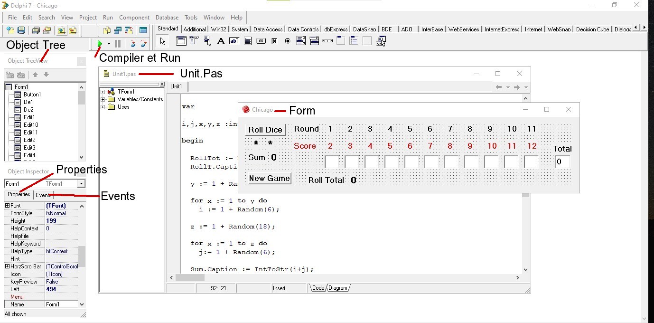Image resolution: width=654 pixels, height=323 pixels.
Task: Pick the Memo component icon
Action: point(247,41)
